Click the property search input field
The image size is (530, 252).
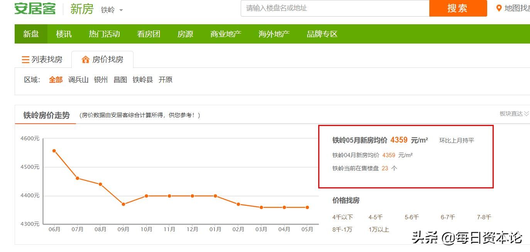[334, 8]
